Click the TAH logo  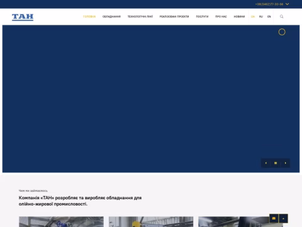(x=23, y=17)
